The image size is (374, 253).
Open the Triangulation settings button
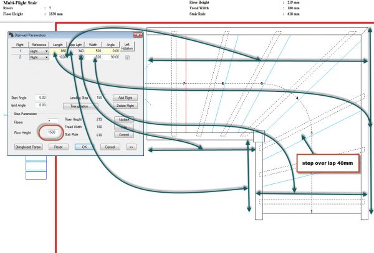pos(80,106)
